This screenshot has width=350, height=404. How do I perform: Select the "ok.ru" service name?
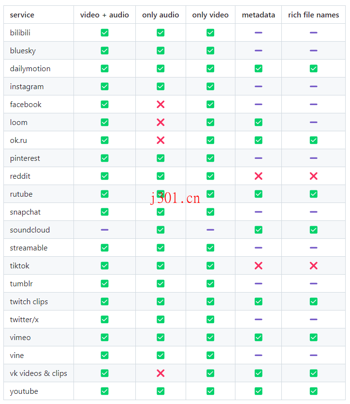(18, 140)
